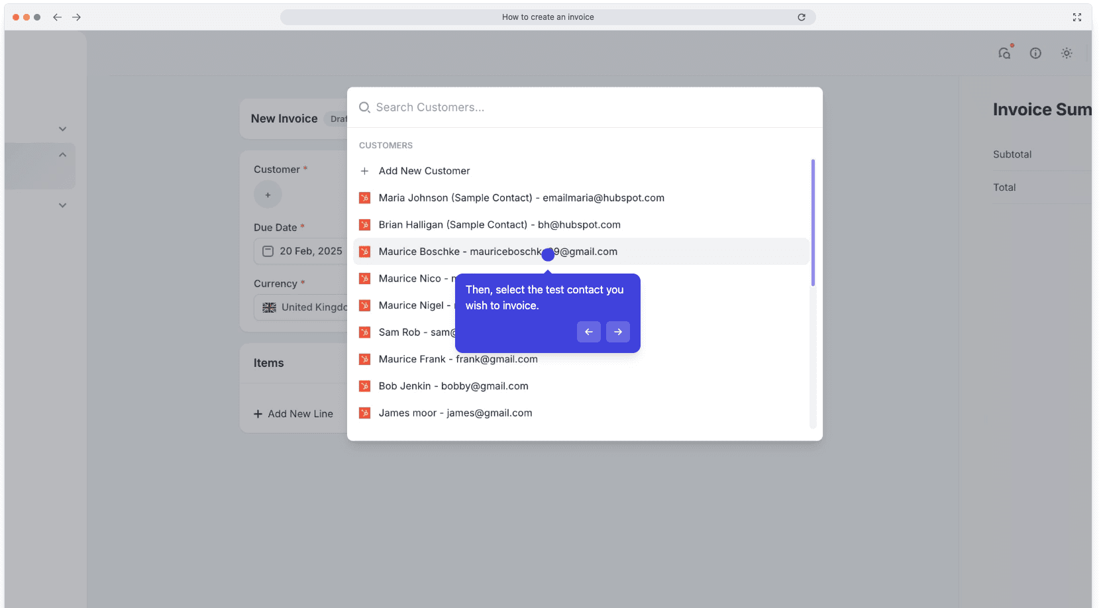
Task: Click the UK flag in Currency field
Action: click(x=270, y=307)
